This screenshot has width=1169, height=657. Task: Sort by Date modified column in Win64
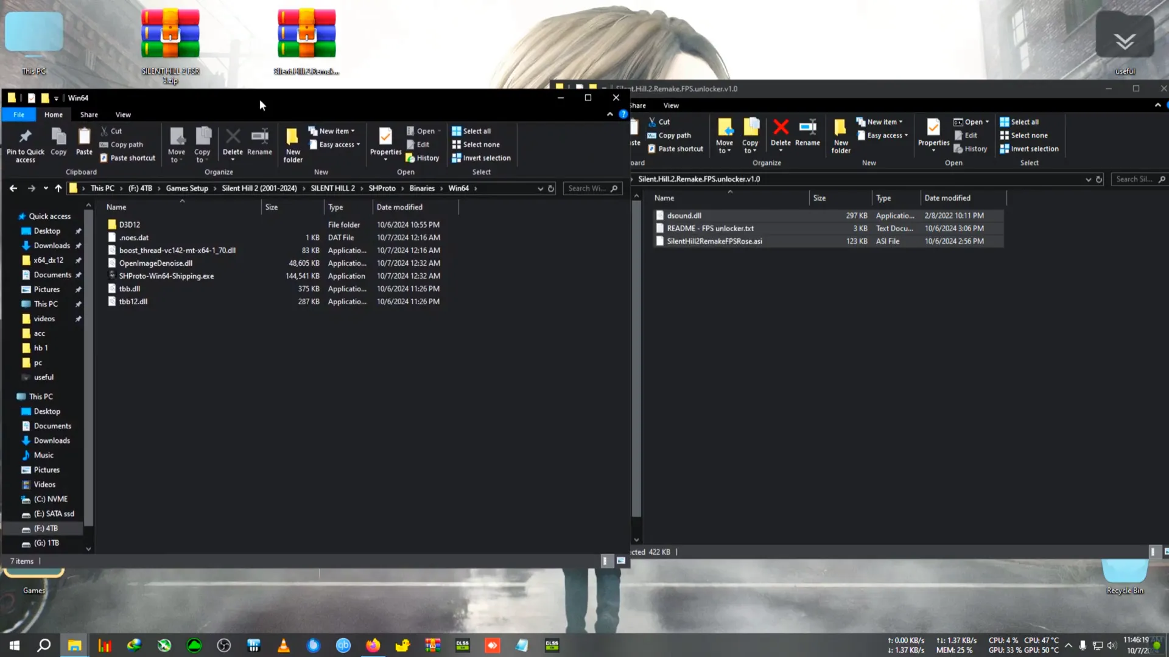click(x=399, y=207)
